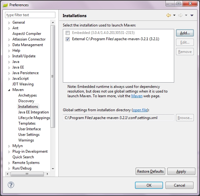Expand the General tree node
This screenshot has height=196, width=200.
pos(9,23)
